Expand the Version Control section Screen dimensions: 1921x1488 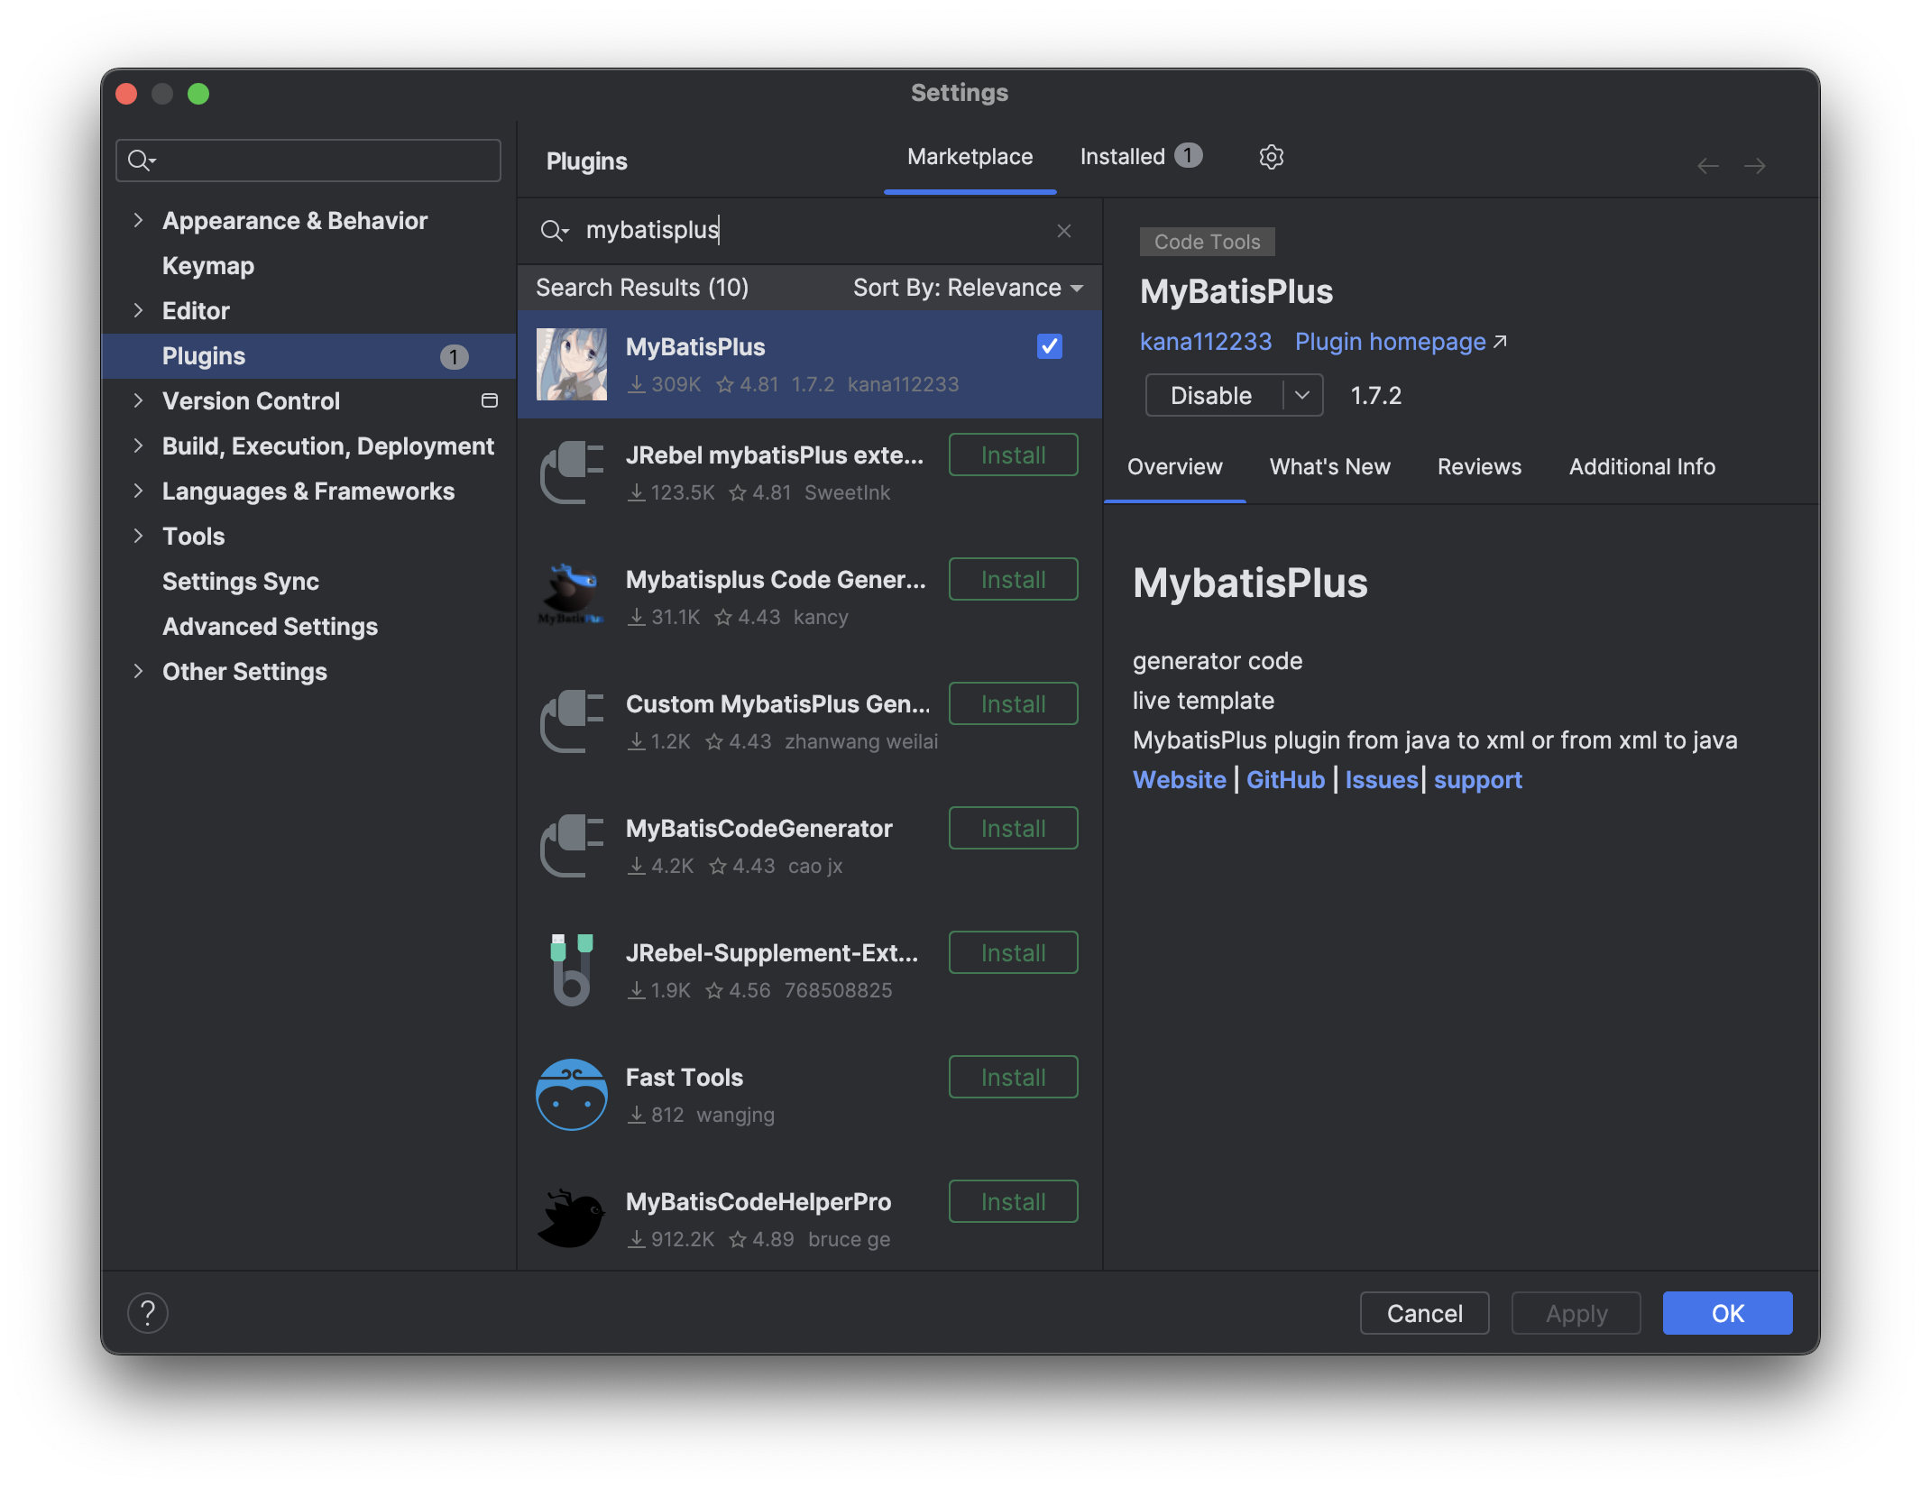(138, 400)
